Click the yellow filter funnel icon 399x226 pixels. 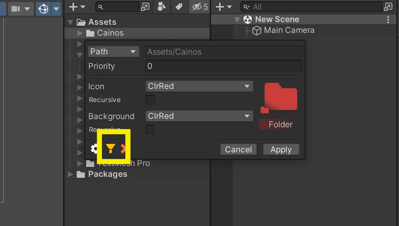point(110,149)
